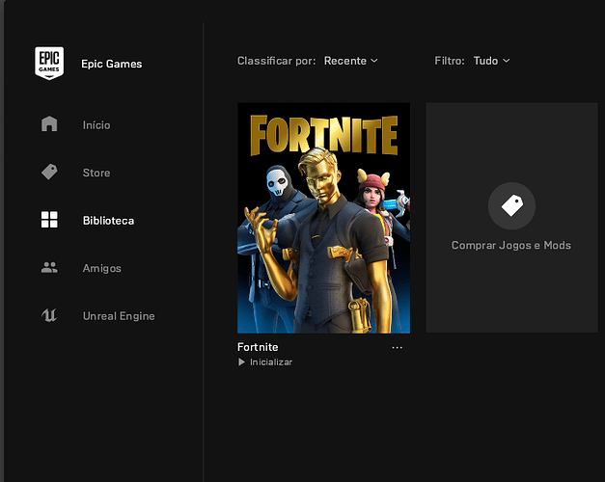Open the Tudo filter dropdown
Screen dimensions: 605x482
coord(491,61)
